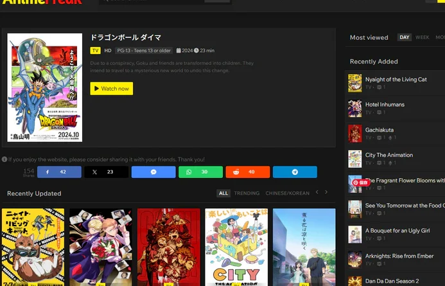Viewport: 445px width, 286px height.
Task: Open The Fragrant Flower Blooms title link
Action: [405, 181]
